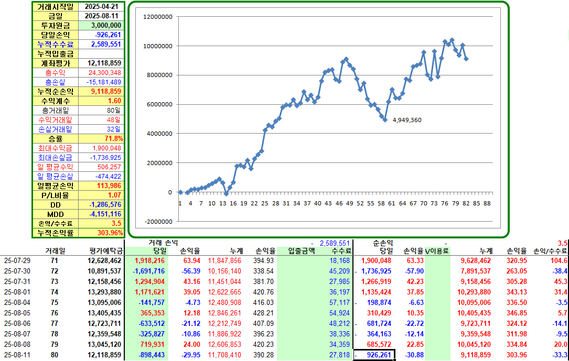The height and width of the screenshot is (361, 569).
Task: Select 손익율 value 43.16
Action: (191, 282)
